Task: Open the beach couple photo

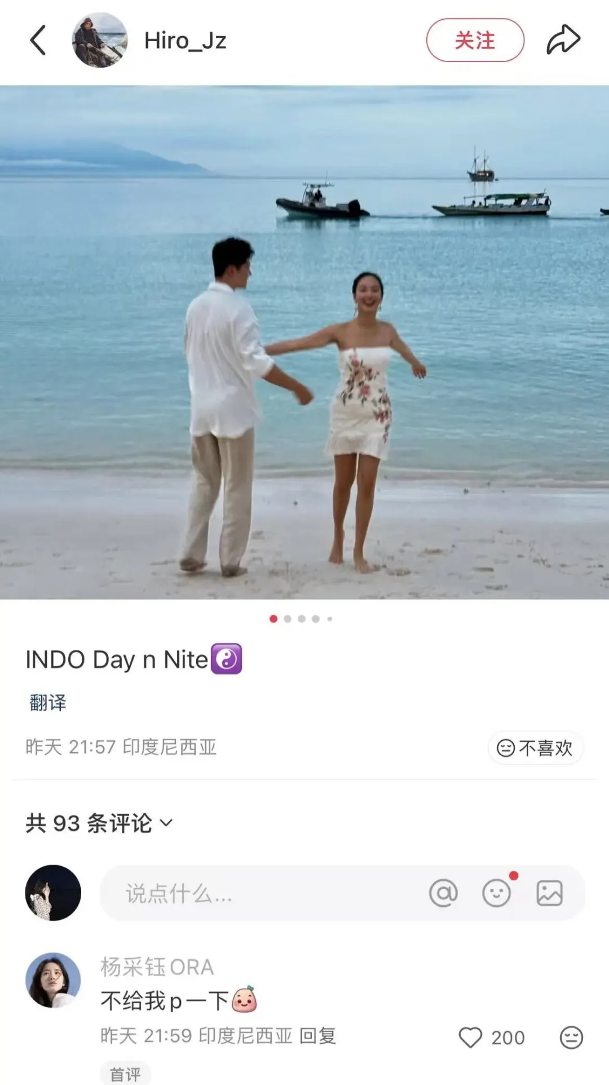Action: coord(304,342)
